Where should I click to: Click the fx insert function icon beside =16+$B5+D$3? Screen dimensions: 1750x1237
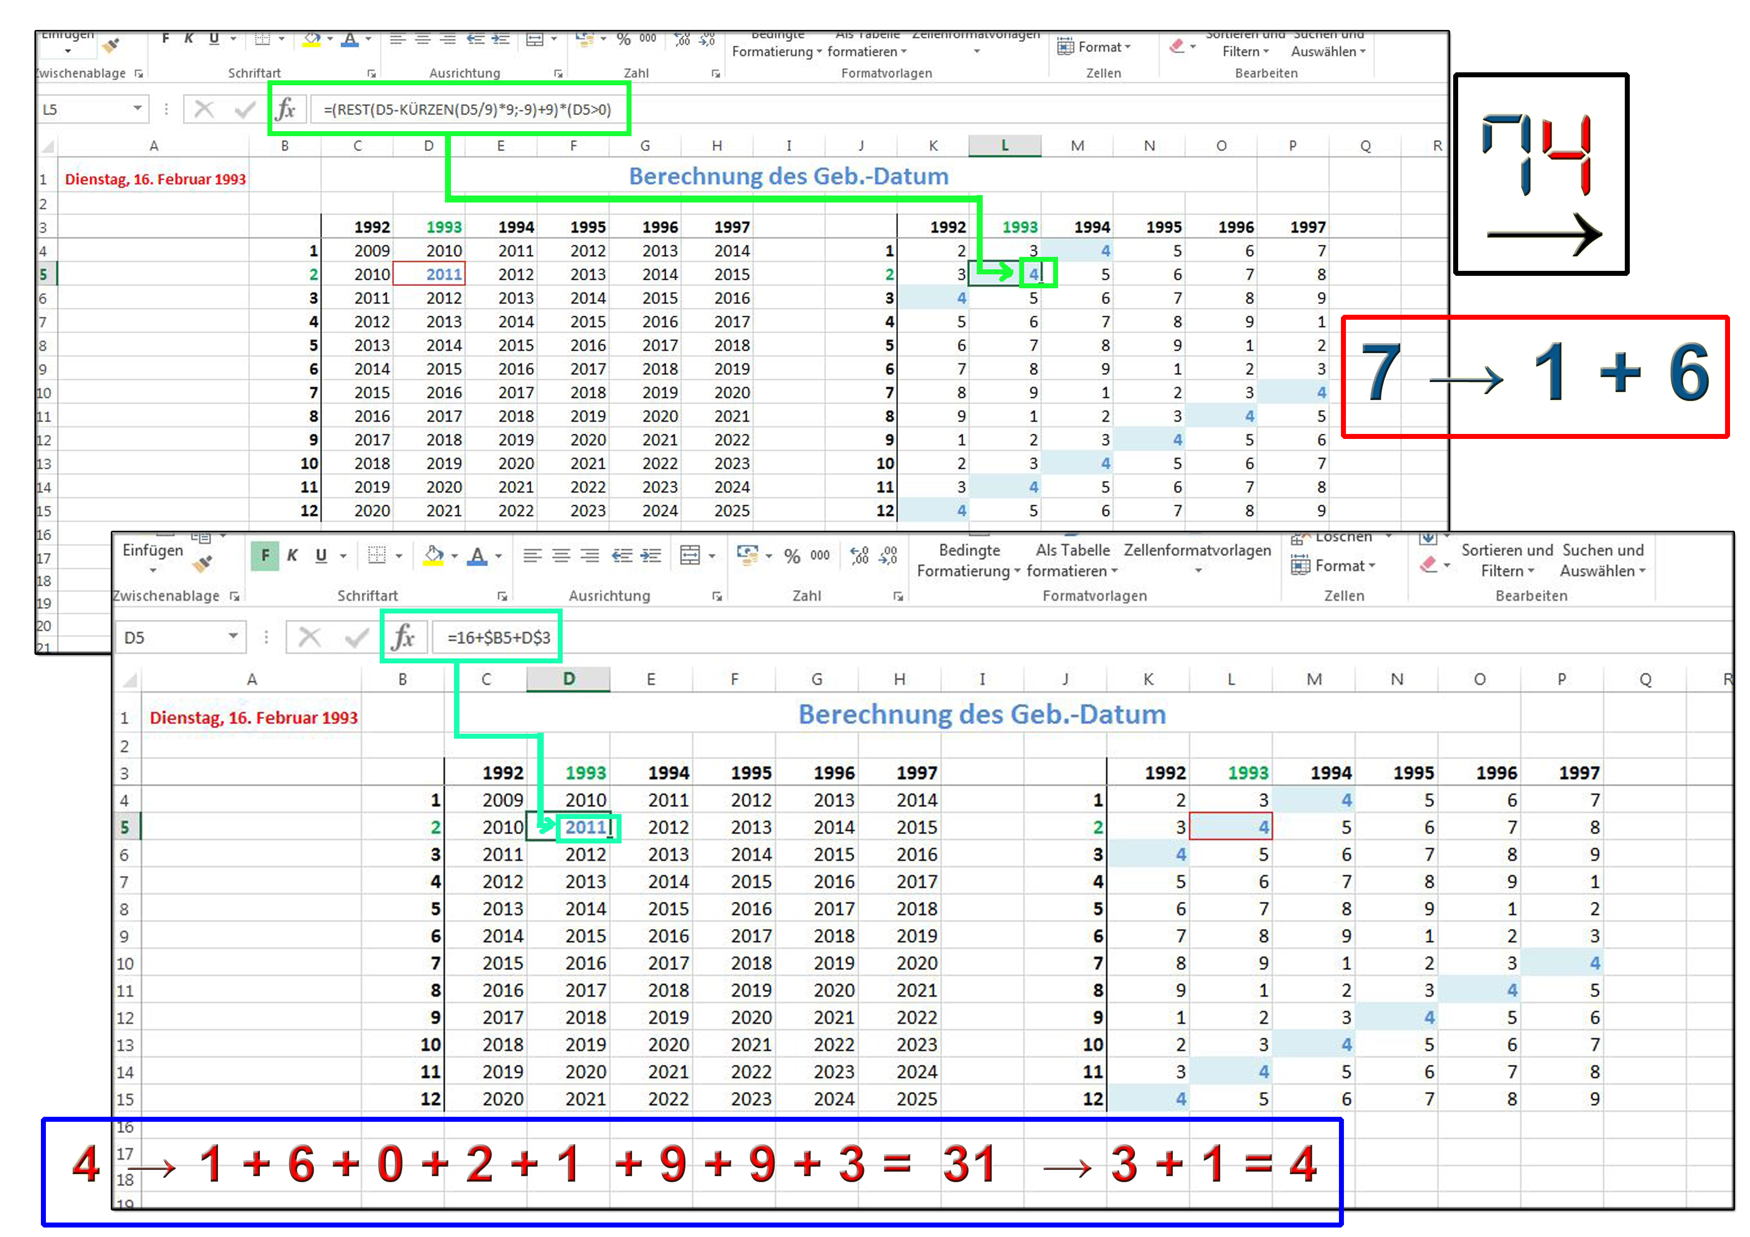click(403, 636)
